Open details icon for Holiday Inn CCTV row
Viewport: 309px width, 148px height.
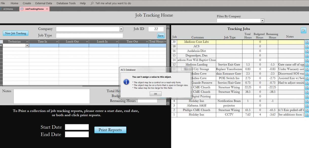click(x=307, y=115)
